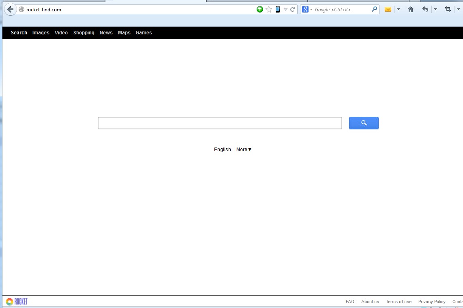
Task: Expand the dropdown next to the crop icon
Action: 458,9
